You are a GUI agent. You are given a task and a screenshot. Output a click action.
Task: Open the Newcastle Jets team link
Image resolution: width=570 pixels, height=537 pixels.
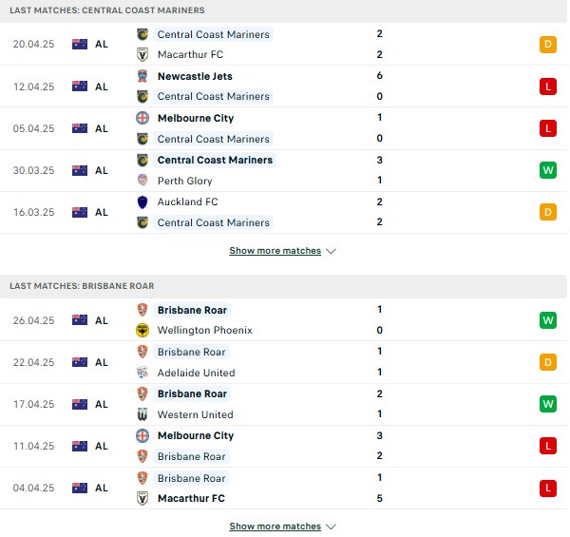pos(195,76)
